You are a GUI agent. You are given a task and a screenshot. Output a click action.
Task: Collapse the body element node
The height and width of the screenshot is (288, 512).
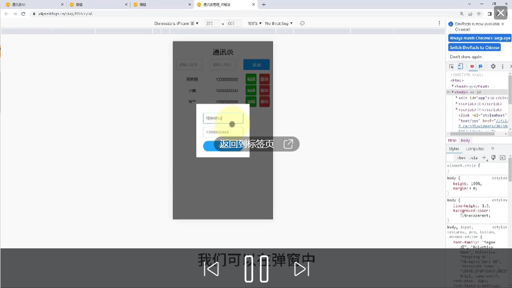453,92
